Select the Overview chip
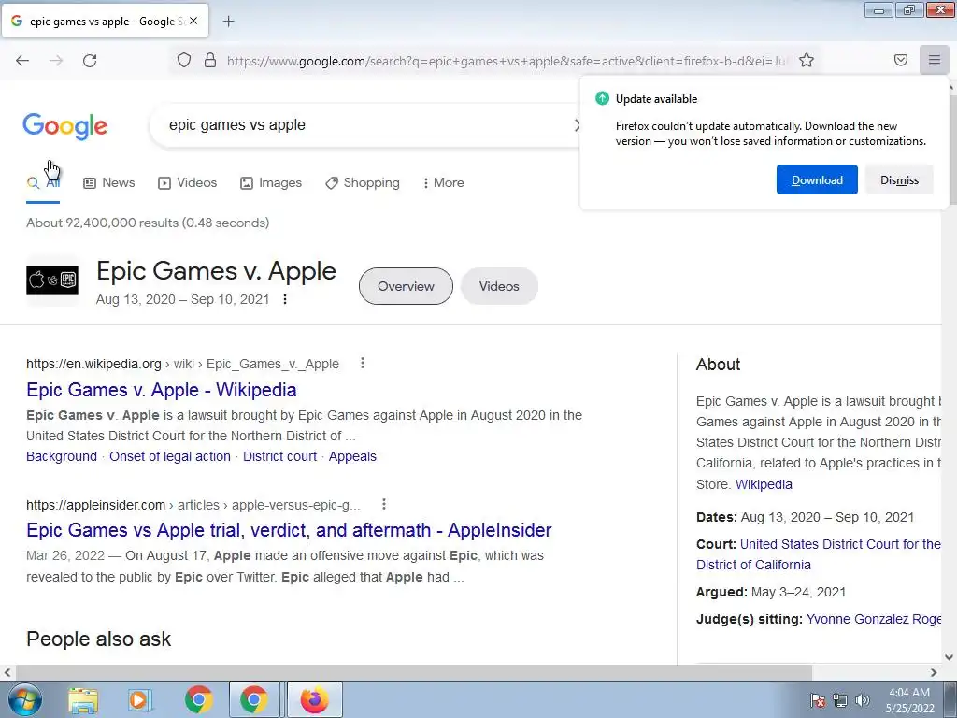Screen dimensions: 957x718 coord(406,286)
